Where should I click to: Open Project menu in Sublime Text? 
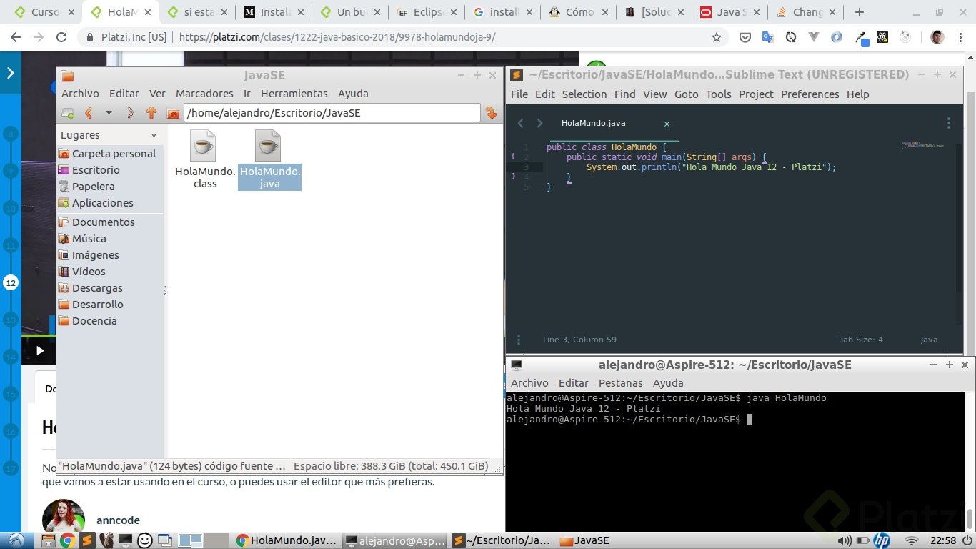tap(756, 94)
